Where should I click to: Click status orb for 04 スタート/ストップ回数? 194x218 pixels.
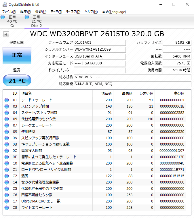click(7, 113)
